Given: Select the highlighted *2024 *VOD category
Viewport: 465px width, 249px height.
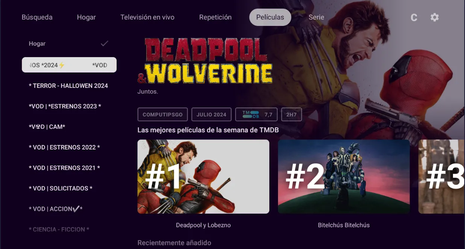Looking at the screenshot, I should click(x=69, y=65).
